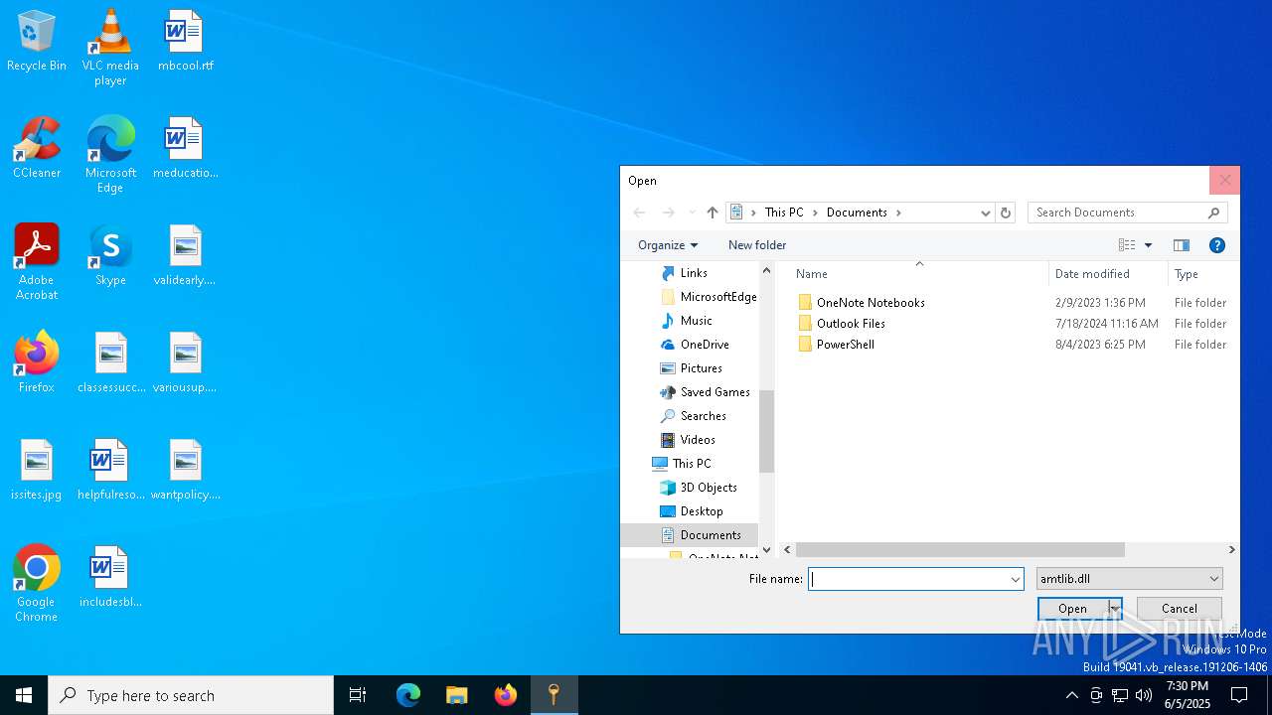The width and height of the screenshot is (1272, 715).
Task: Launch Firefox desktop shortcut
Action: (37, 363)
